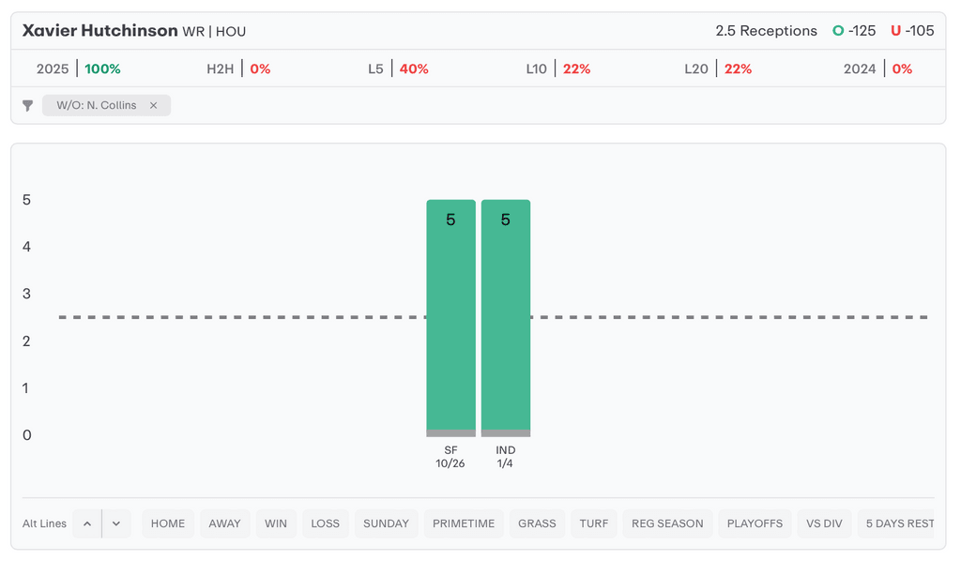Show REG SEASON games only
Screen dimensions: 961x561
tap(667, 523)
